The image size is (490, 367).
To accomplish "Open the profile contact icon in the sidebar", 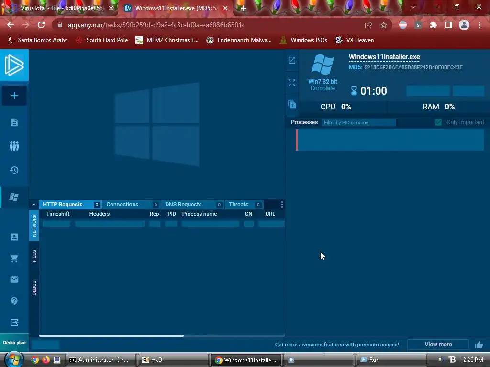I will [14, 237].
